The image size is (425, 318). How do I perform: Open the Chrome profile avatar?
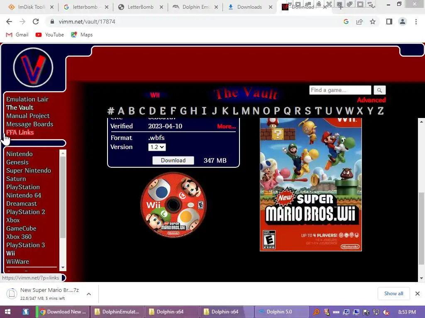[x=403, y=22]
